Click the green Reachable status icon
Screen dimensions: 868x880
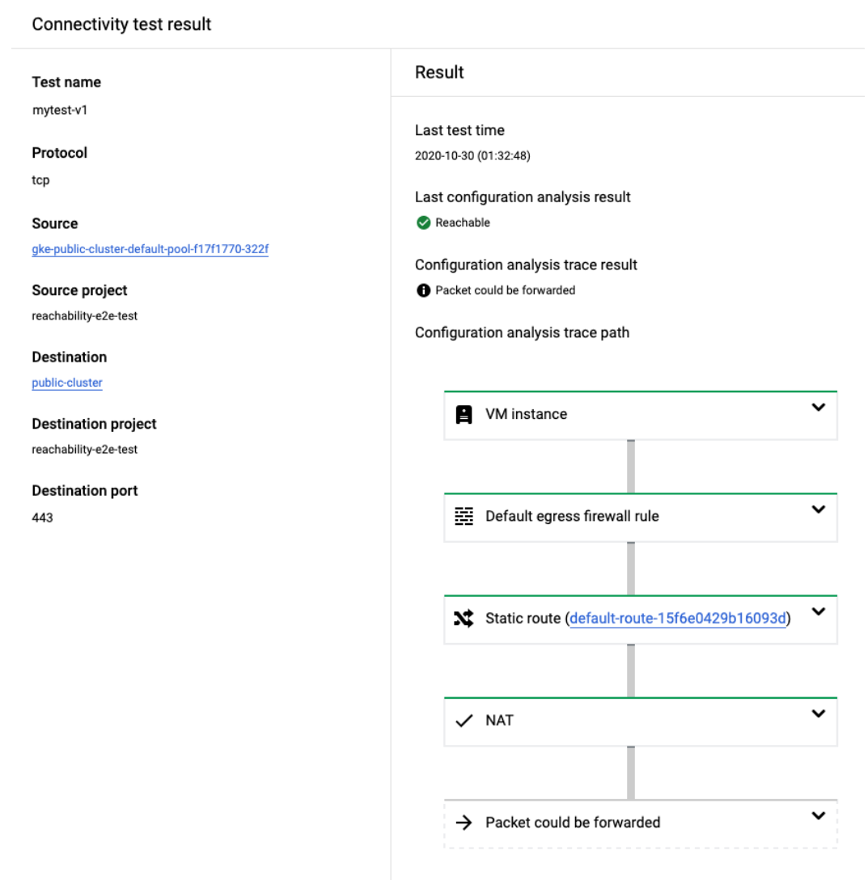click(423, 222)
